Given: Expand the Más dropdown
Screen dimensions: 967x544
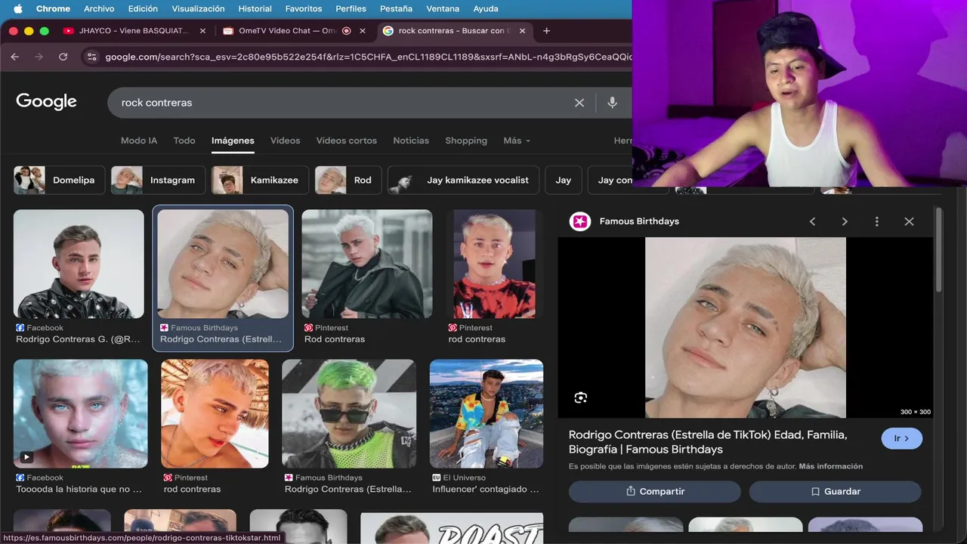Looking at the screenshot, I should click(517, 141).
